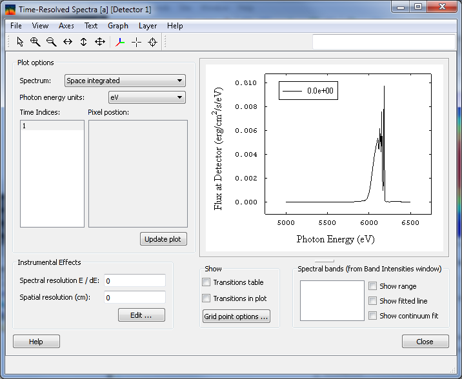Enable the Transitions table checkbox
The image size is (462, 379).
[206, 282]
